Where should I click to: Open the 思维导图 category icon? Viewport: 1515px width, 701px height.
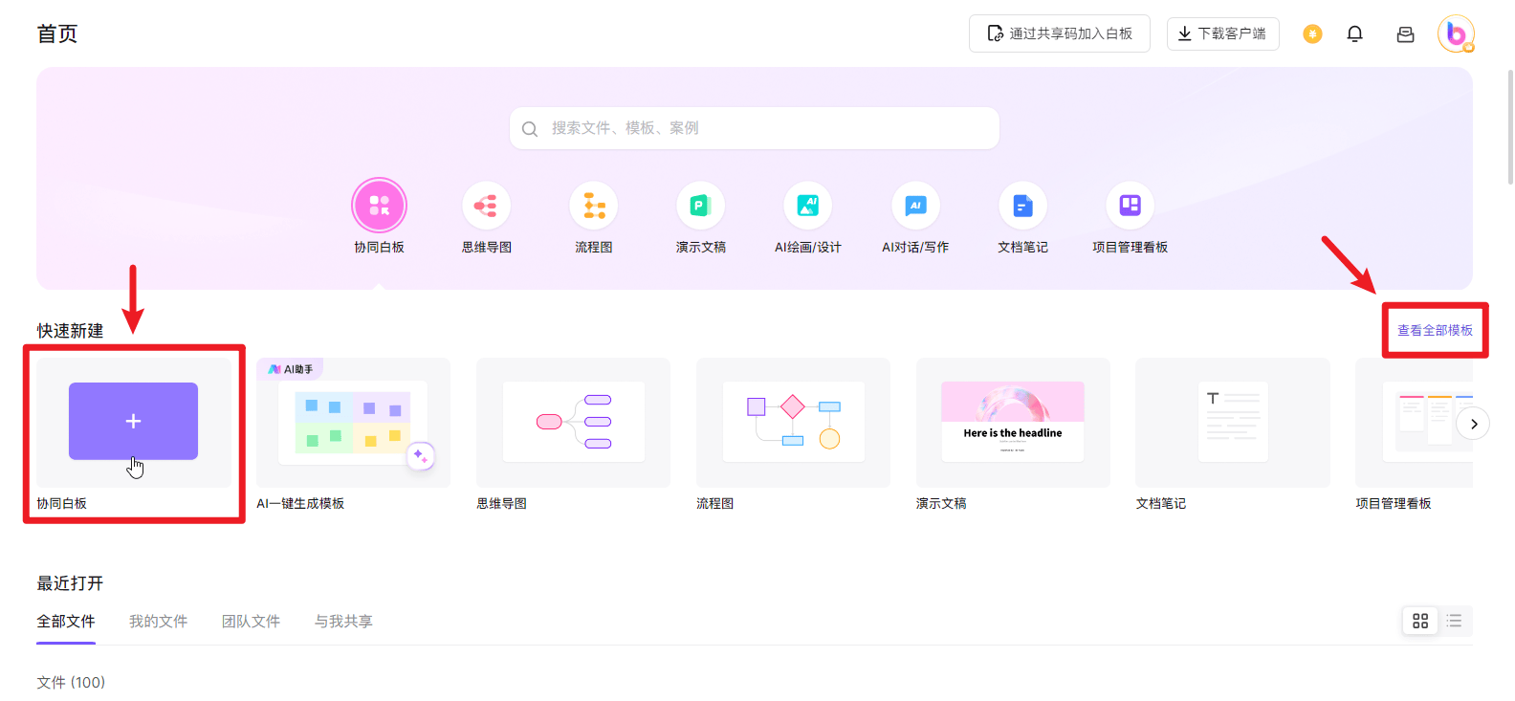tap(486, 206)
